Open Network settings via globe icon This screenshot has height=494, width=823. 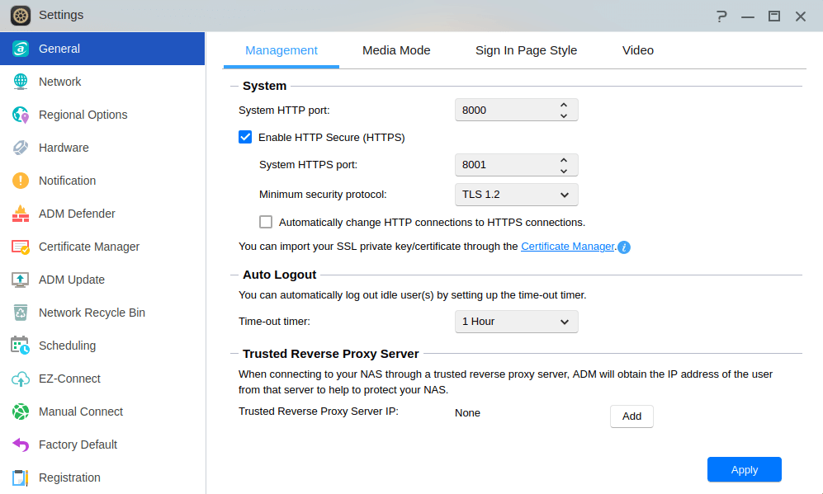(x=21, y=82)
